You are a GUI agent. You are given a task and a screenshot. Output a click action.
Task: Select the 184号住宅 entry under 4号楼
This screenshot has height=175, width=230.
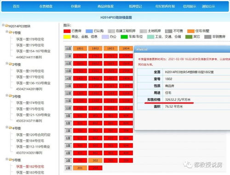coord(30,141)
